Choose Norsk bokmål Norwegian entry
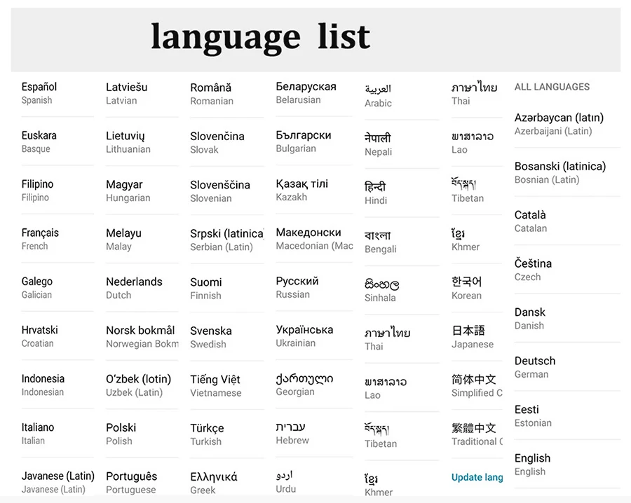 (x=142, y=337)
